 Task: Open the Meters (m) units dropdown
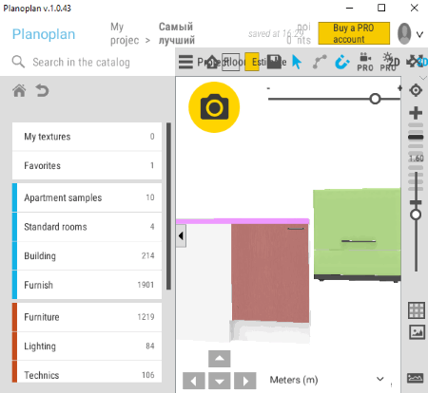[x=326, y=380]
